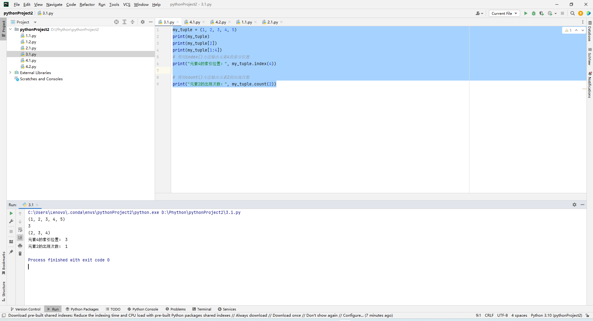The height and width of the screenshot is (321, 593).
Task: Click Select Opened File target icon
Action: coord(116,22)
